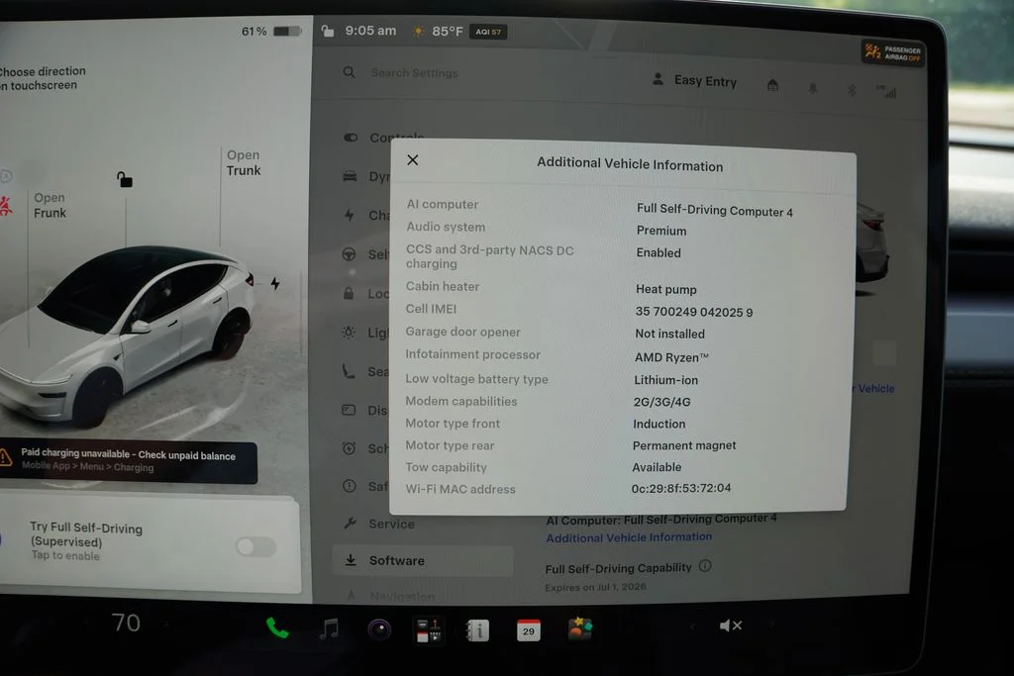Tap the Wi-Fi MAC address 0c:29:8f:53:72:04
This screenshot has width=1014, height=676.
click(681, 488)
